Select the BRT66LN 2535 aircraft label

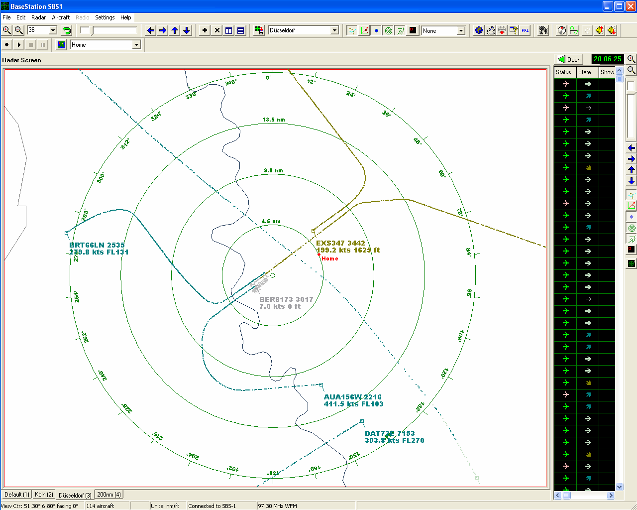point(97,245)
